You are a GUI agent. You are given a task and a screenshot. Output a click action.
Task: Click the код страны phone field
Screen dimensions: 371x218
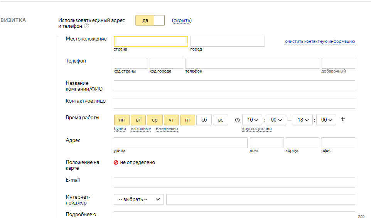[x=130, y=63]
